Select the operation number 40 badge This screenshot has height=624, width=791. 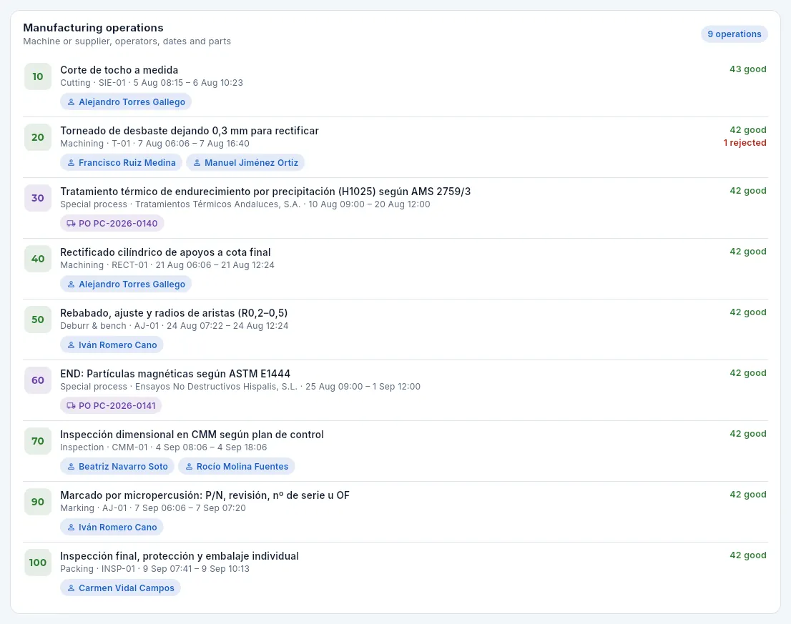(38, 259)
